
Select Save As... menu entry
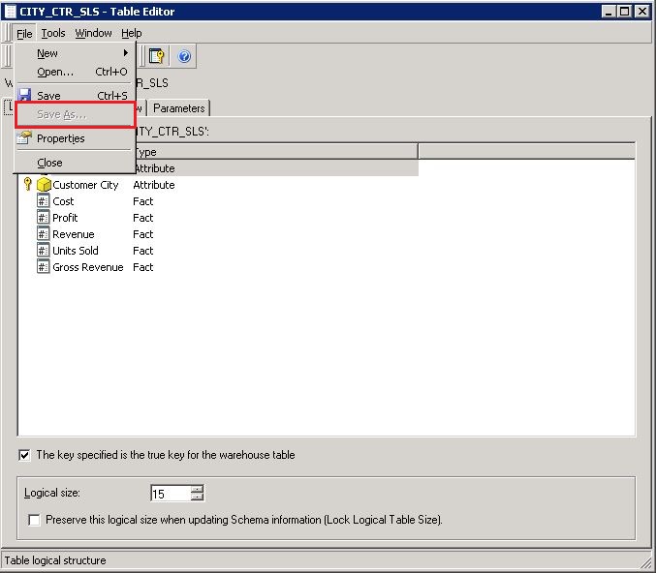76,114
